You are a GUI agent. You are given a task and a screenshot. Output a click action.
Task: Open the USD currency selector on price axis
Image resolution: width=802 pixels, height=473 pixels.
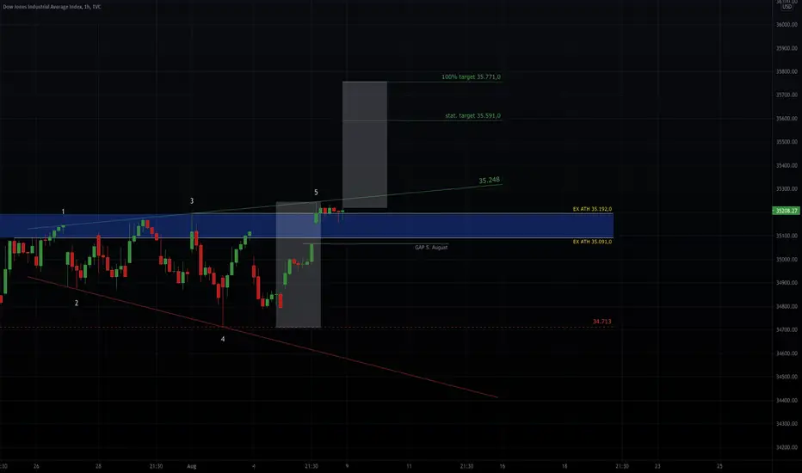(x=787, y=7)
